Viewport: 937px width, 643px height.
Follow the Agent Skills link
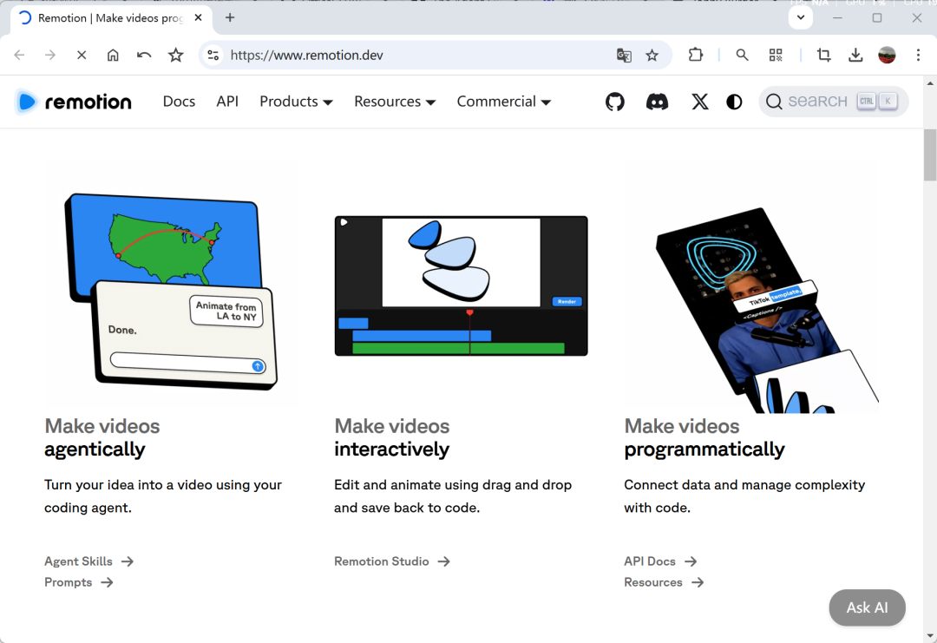coord(89,561)
